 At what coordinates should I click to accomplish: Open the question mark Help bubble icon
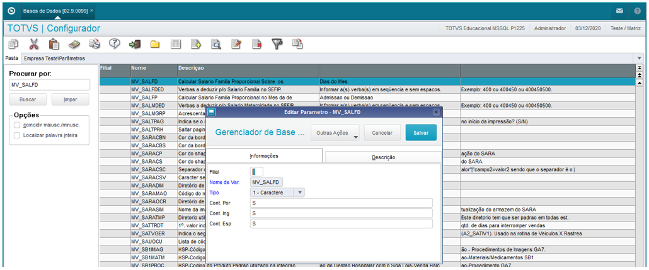coord(115,44)
